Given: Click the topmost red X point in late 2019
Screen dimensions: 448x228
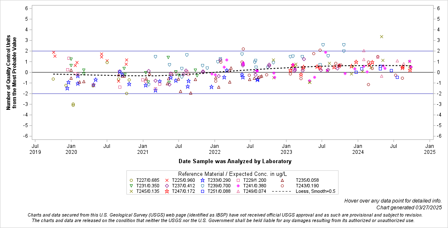Looking at the screenshot, I should tap(53, 52).
